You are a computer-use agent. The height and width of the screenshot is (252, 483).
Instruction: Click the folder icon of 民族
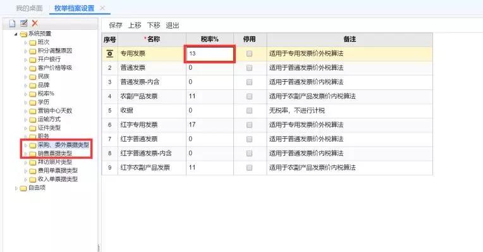(x=33, y=77)
